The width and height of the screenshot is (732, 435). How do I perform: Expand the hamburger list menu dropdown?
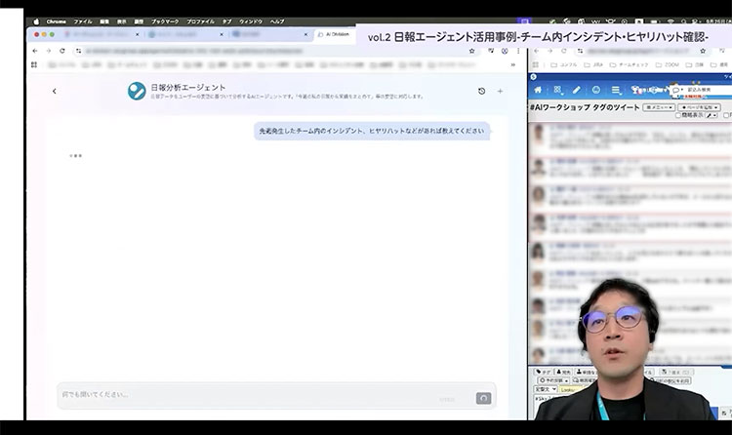[617, 90]
